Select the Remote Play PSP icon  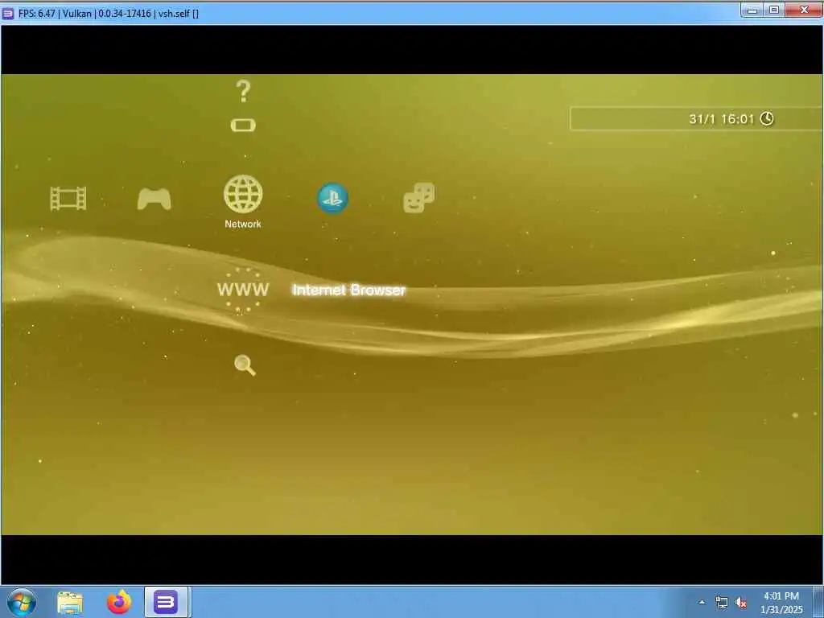(243, 125)
